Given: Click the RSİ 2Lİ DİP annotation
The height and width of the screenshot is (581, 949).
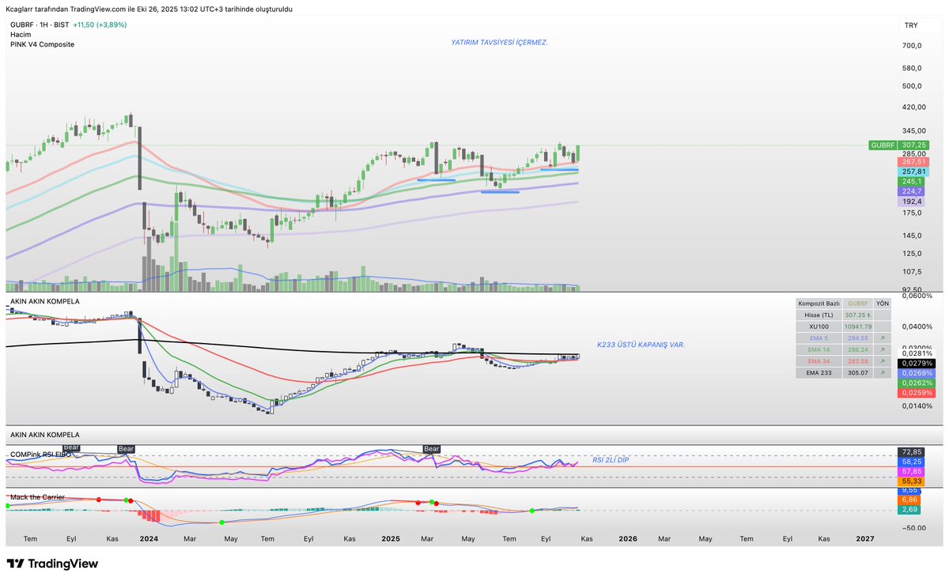Looking at the screenshot, I should (611, 458).
